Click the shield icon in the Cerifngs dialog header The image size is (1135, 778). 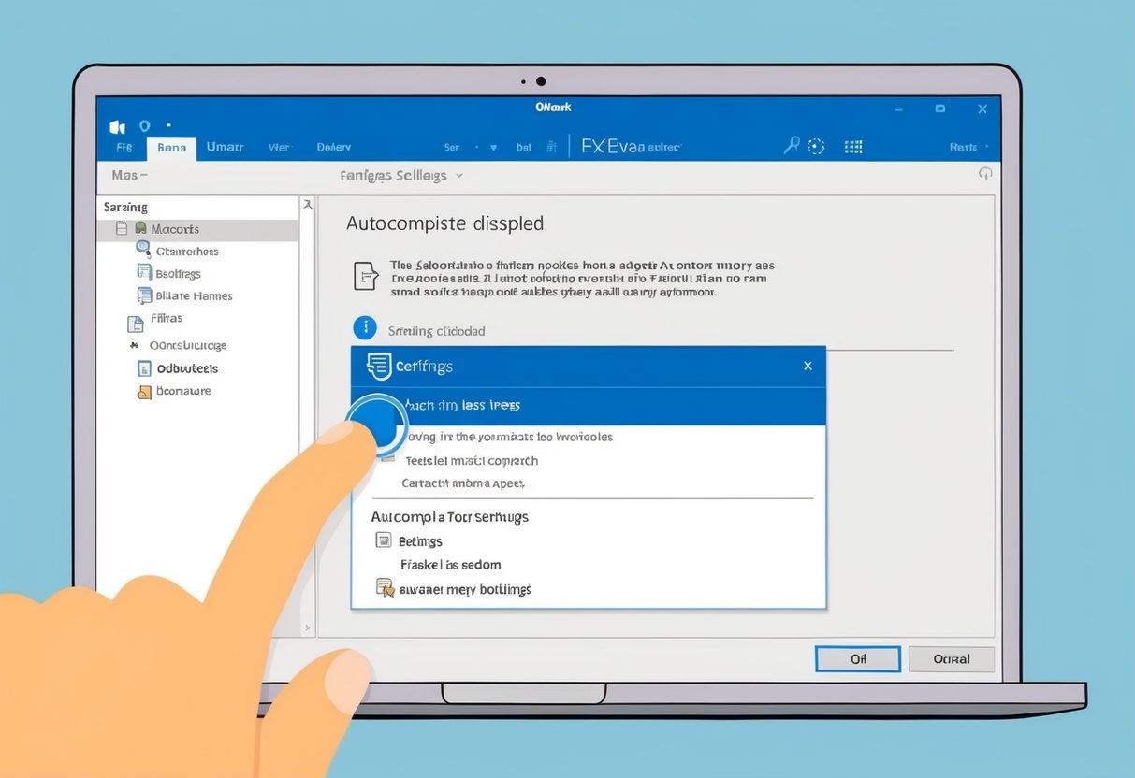point(378,366)
